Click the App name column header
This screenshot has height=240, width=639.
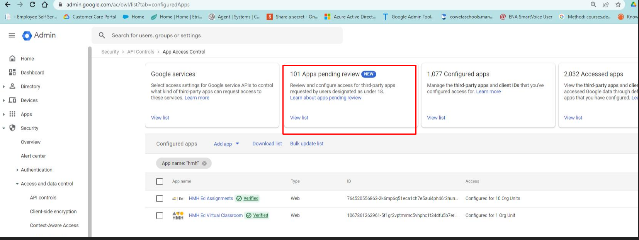tap(182, 181)
